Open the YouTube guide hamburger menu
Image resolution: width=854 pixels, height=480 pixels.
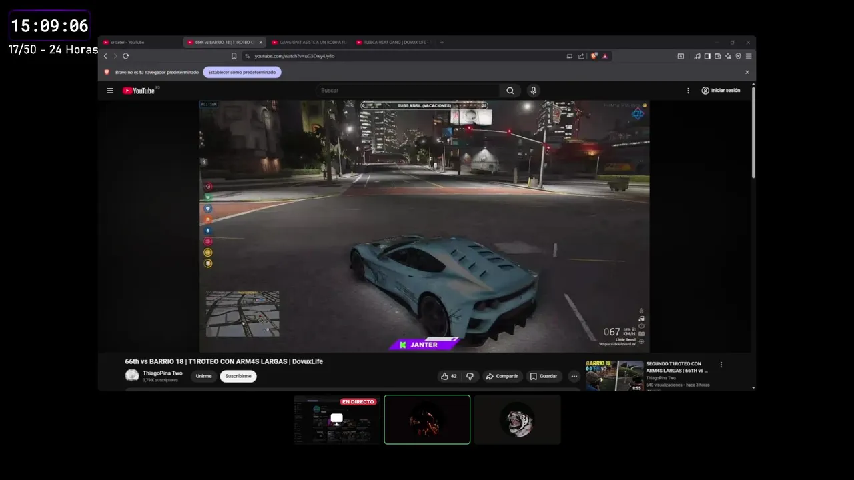click(x=110, y=91)
